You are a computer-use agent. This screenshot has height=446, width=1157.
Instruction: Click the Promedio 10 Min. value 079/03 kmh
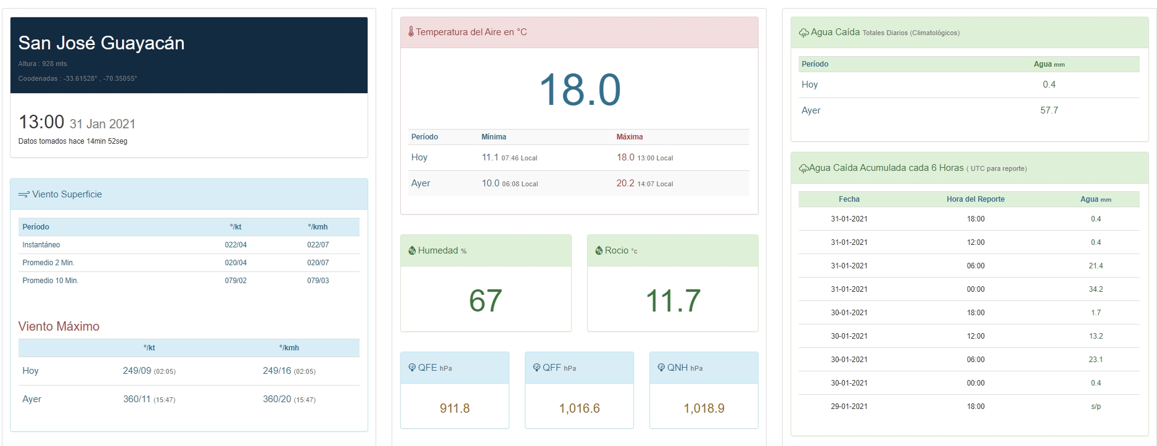318,281
